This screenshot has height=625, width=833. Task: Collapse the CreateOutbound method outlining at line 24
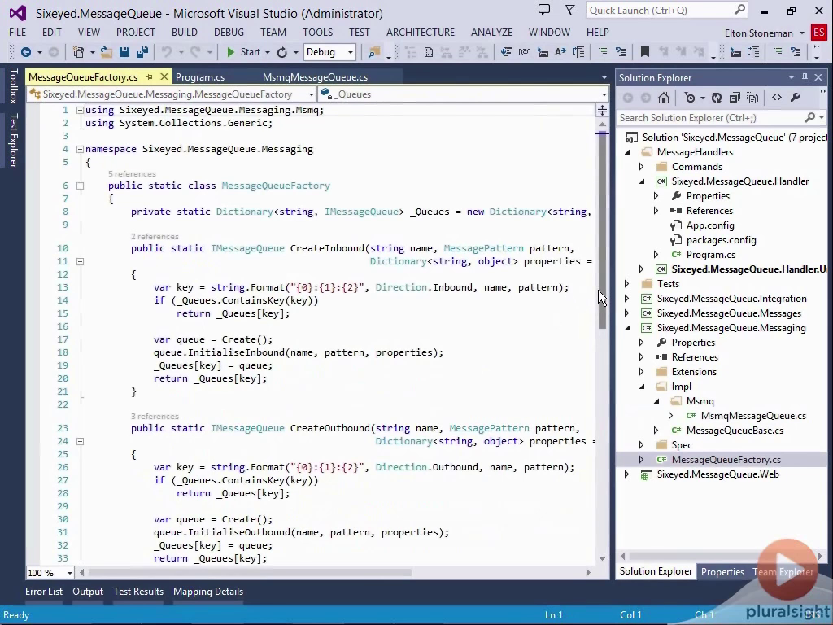[x=80, y=441]
